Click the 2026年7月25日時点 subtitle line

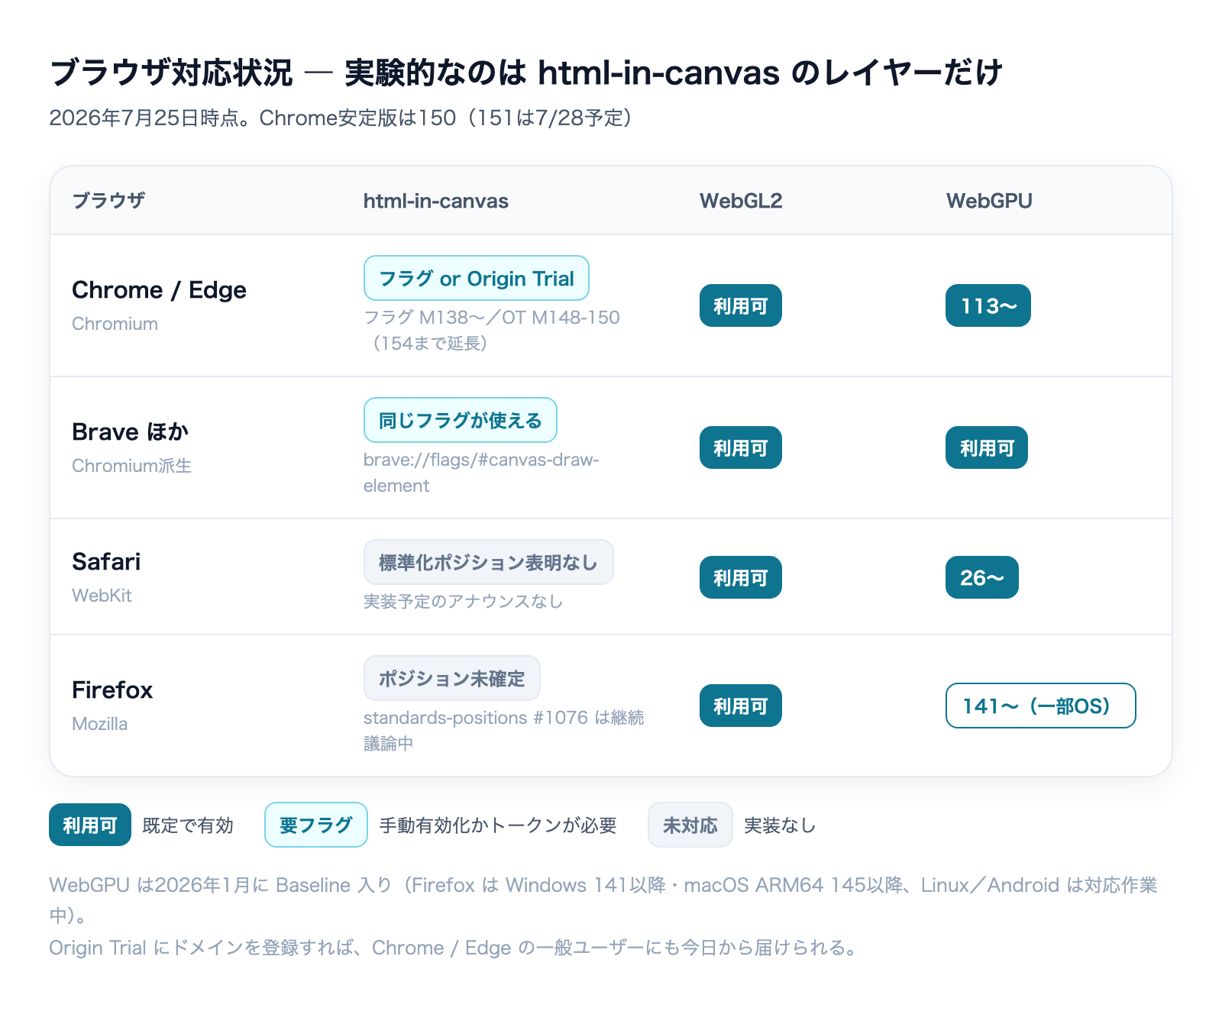coord(341,118)
